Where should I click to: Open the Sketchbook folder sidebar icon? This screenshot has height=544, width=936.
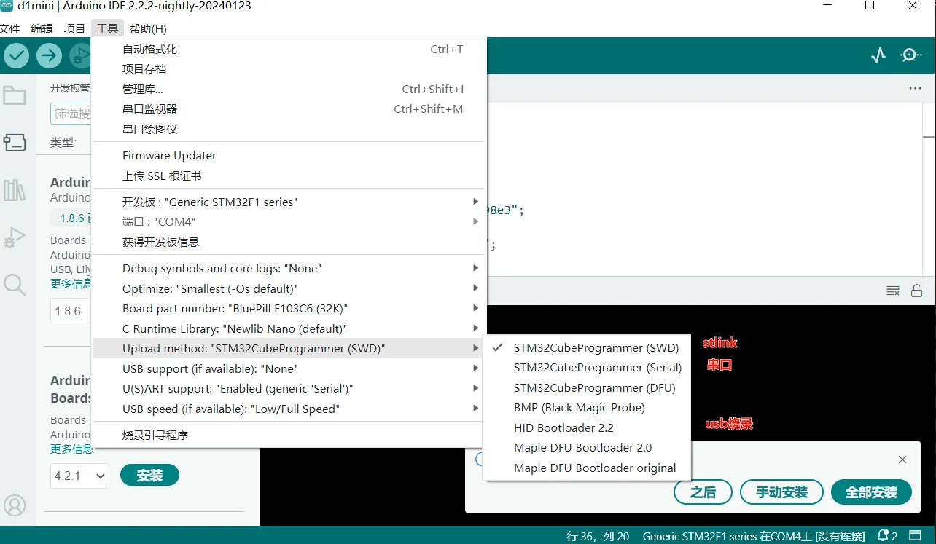point(15,96)
